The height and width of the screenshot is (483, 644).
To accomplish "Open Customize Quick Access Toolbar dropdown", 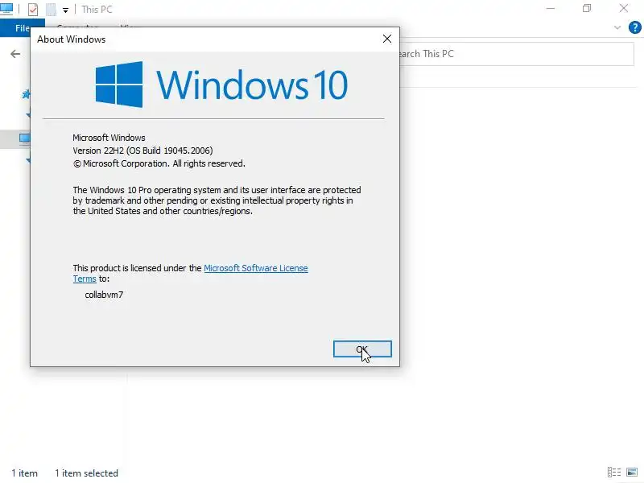I will coord(65,10).
